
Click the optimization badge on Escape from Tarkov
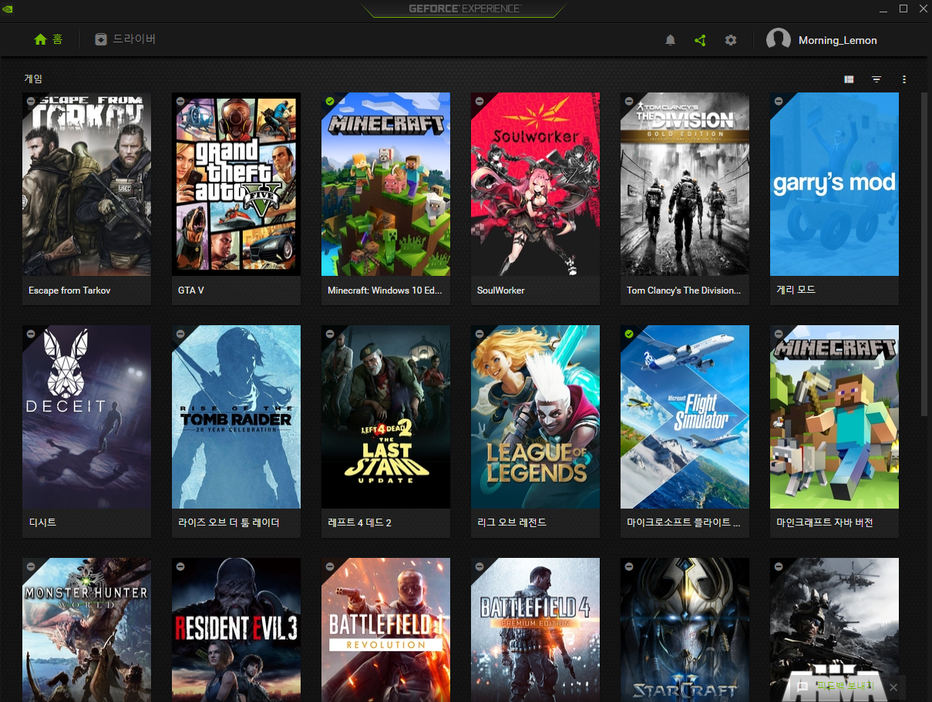(x=31, y=101)
